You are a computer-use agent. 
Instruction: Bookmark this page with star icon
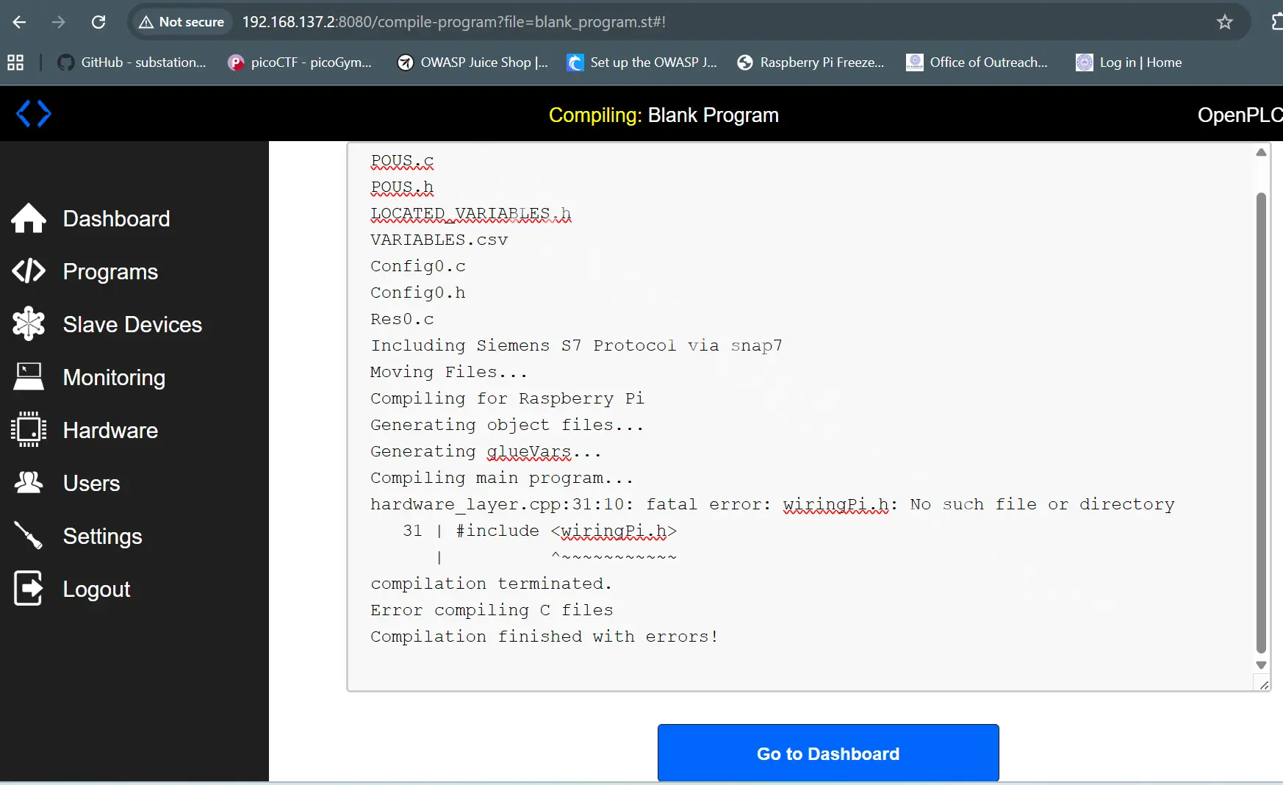(x=1224, y=22)
